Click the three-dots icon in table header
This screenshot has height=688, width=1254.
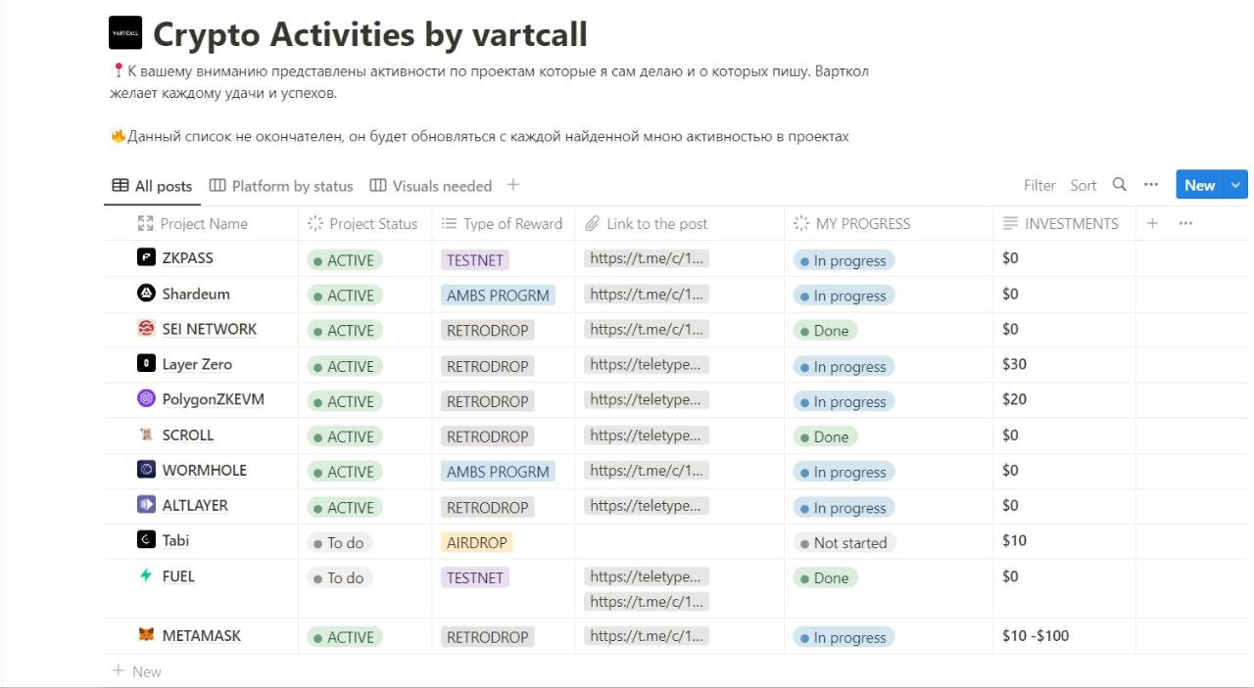[1185, 223]
